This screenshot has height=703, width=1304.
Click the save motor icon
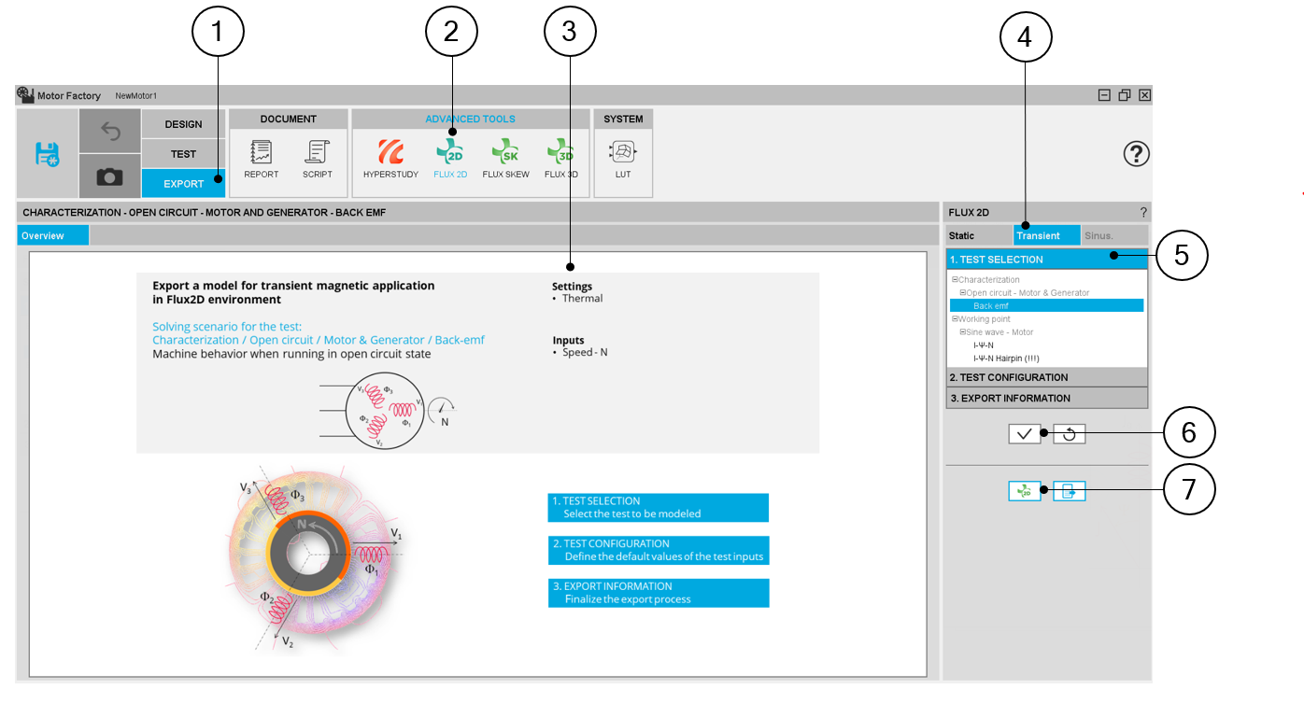point(47,154)
